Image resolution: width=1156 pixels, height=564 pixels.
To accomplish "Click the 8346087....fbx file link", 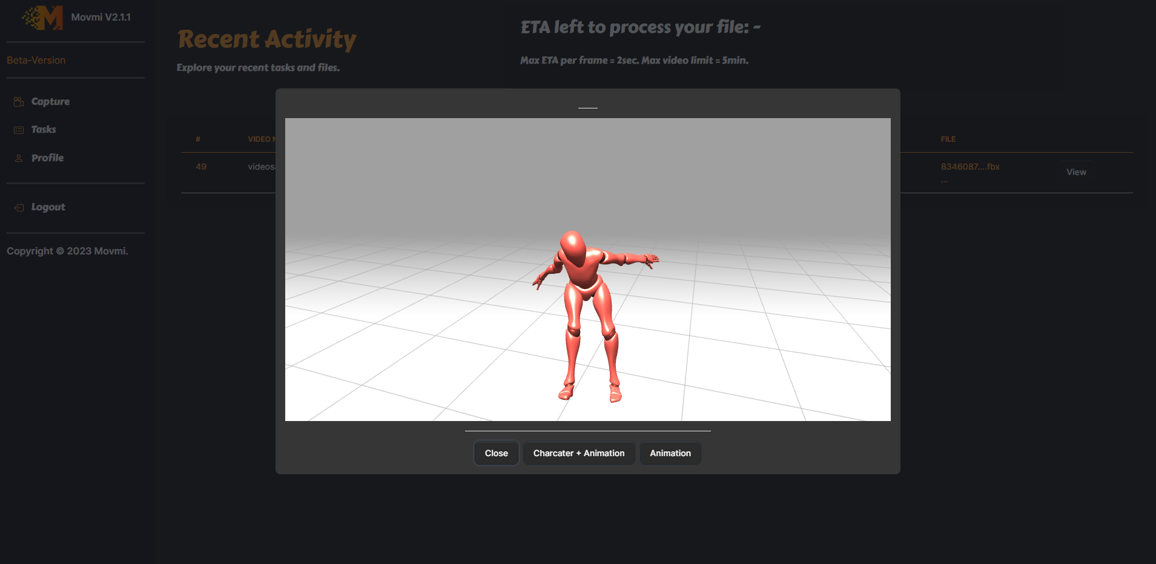I will click(970, 167).
